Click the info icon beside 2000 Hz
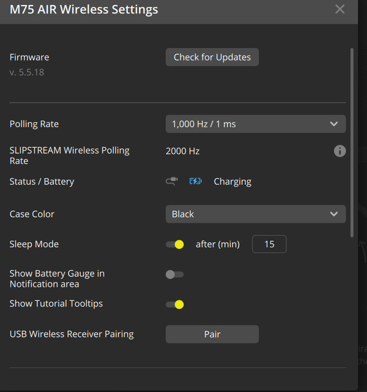This screenshot has width=367, height=392. (x=339, y=151)
